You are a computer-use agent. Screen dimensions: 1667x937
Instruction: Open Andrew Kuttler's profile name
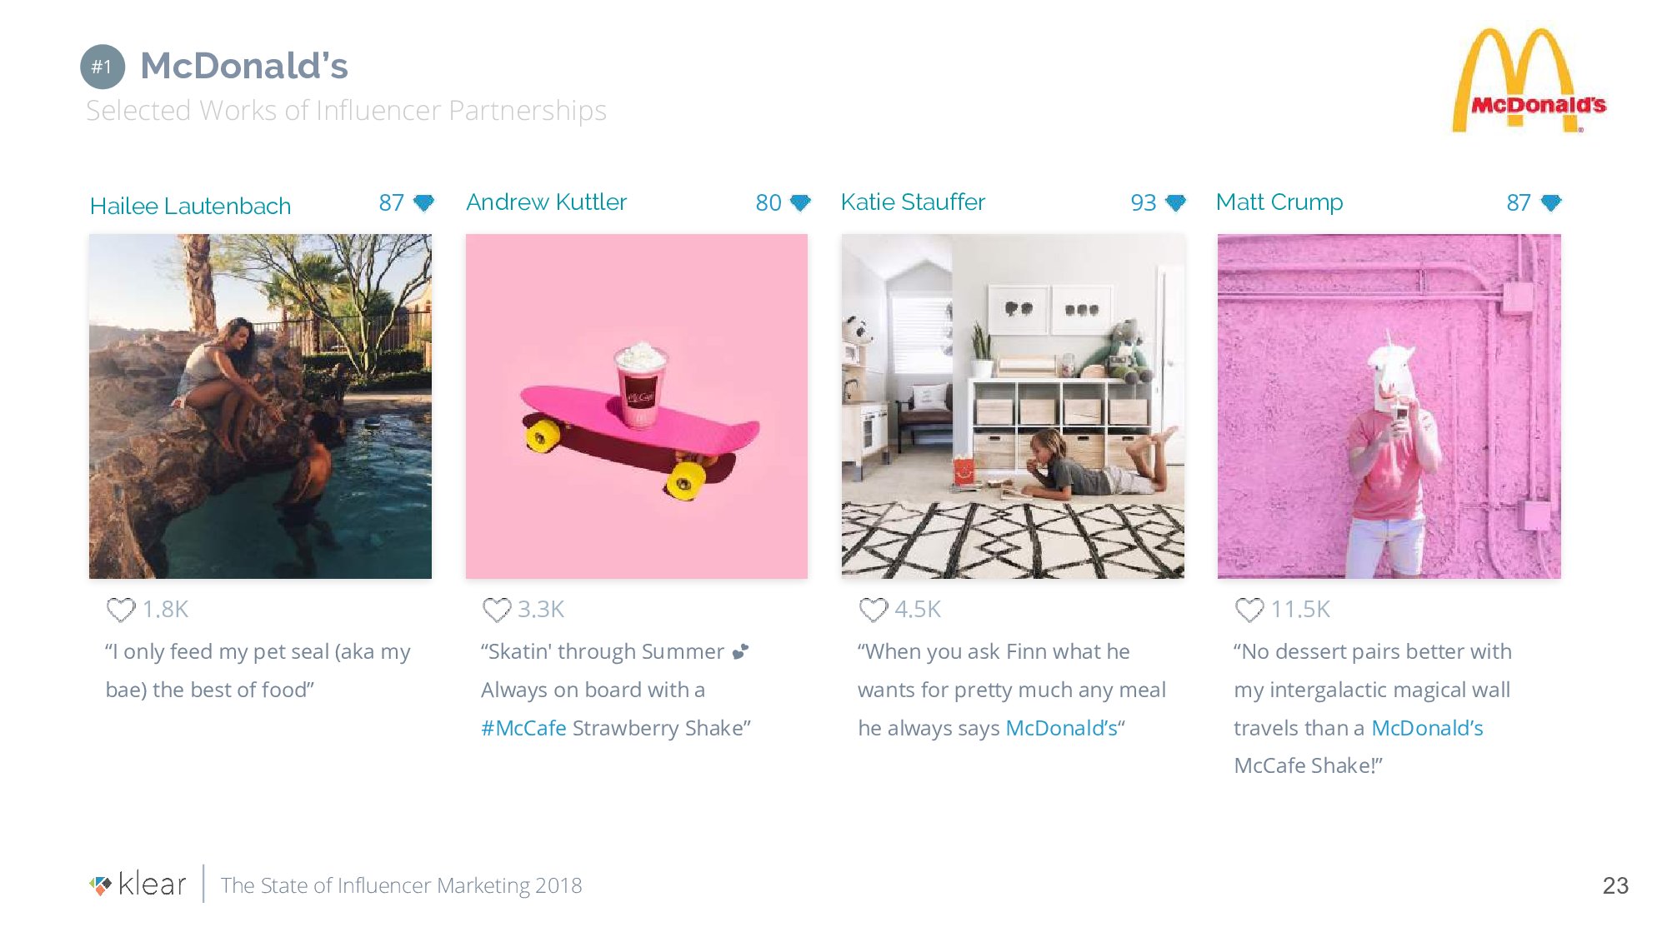click(546, 202)
